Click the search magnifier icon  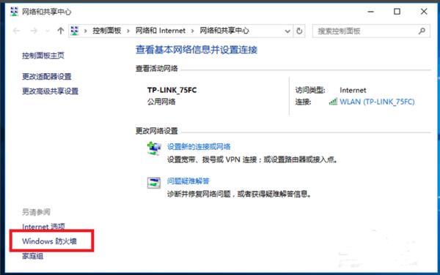tap(422, 31)
